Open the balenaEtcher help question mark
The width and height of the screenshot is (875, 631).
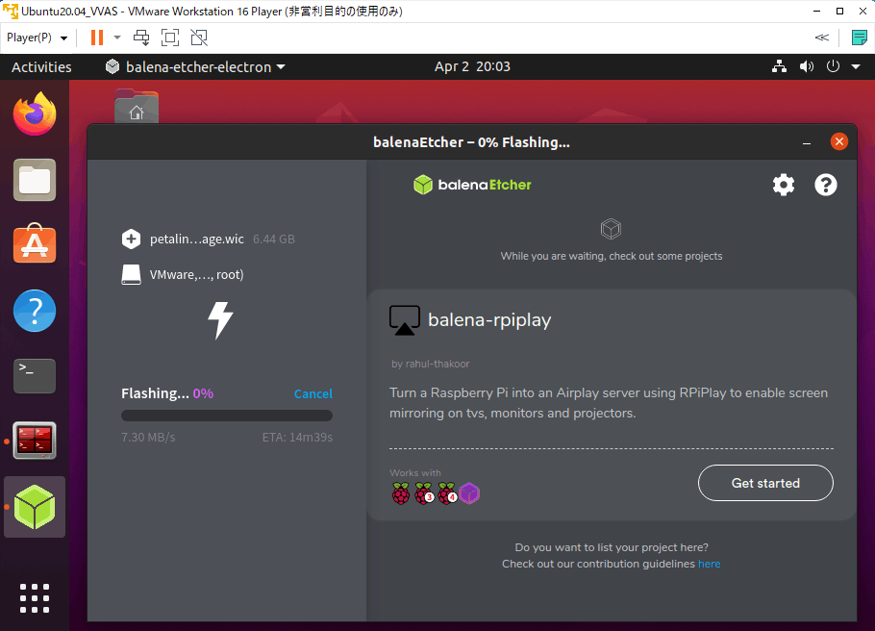(825, 185)
